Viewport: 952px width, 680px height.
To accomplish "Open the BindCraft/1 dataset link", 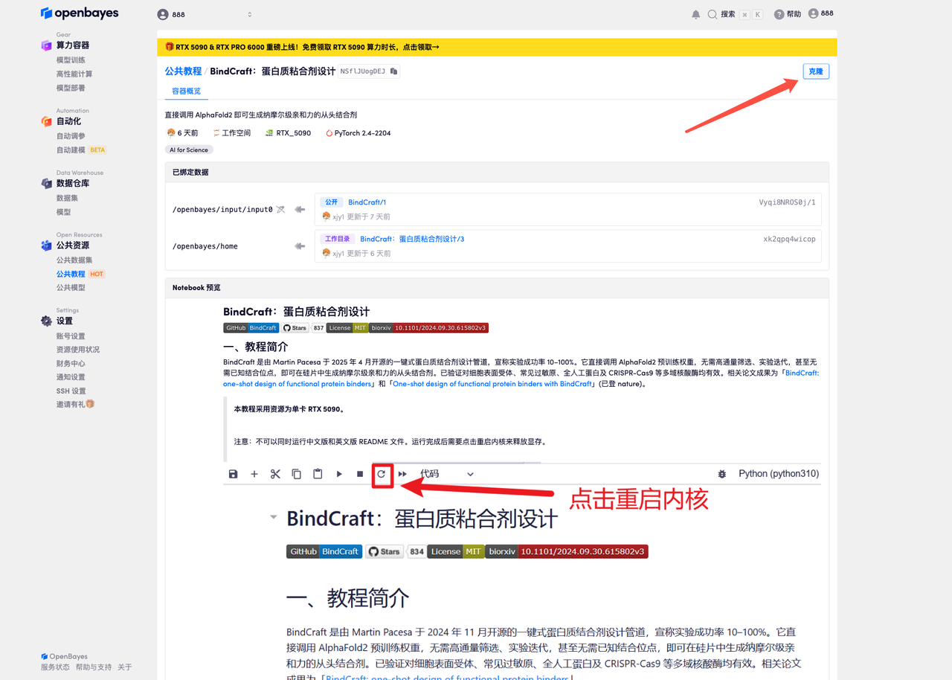I will [367, 202].
